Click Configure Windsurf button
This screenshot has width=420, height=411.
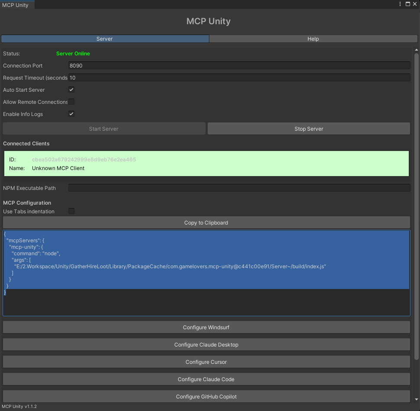point(206,328)
